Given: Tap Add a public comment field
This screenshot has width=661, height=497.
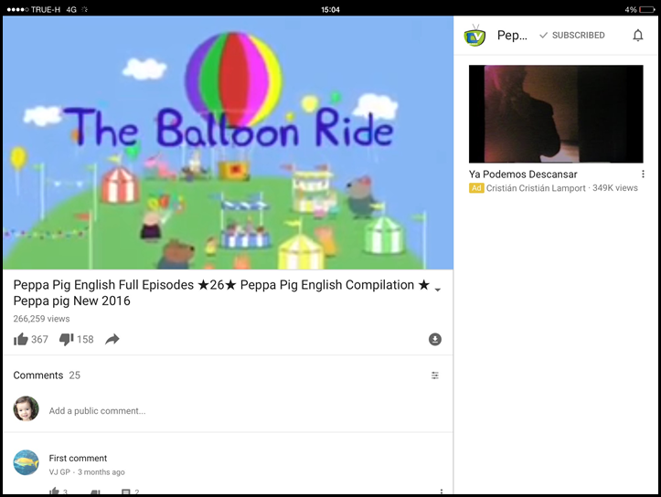Looking at the screenshot, I should click(97, 410).
